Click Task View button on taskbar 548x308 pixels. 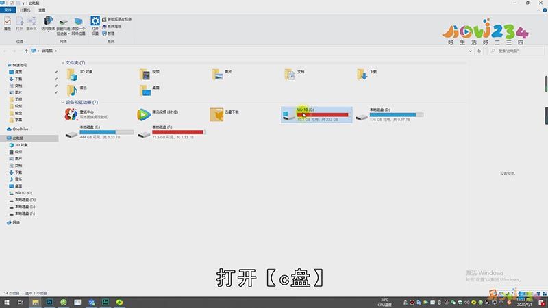(x=21, y=302)
